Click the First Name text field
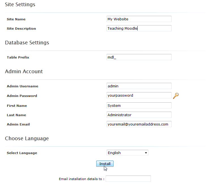Image resolution: width=207 pixels, height=186 pixels. pos(139,105)
